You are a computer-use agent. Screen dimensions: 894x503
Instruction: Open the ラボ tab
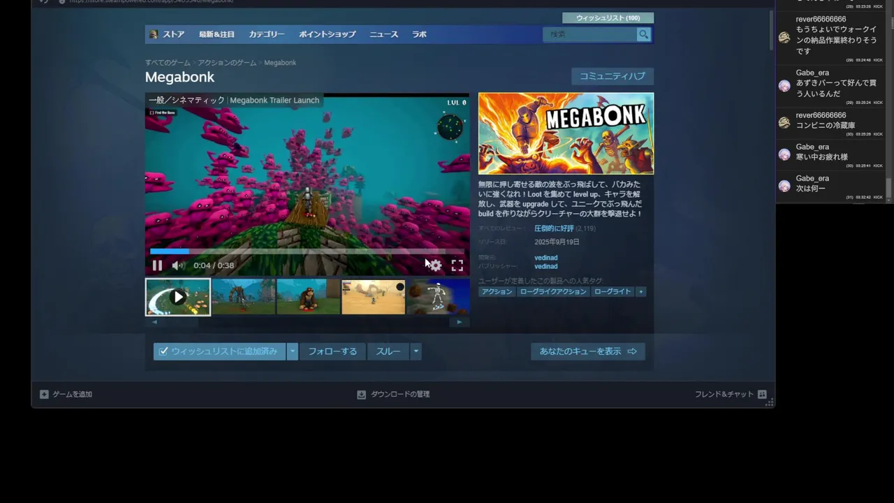[x=419, y=34]
